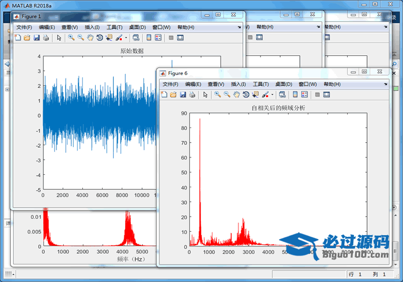Open the 插入(I) menu in Figure 6
Image resolution: width=403 pixels, height=282 pixels.
(238, 84)
